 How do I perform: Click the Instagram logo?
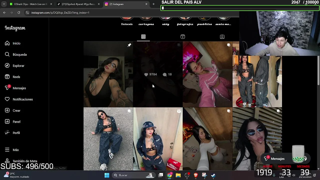click(x=15, y=28)
